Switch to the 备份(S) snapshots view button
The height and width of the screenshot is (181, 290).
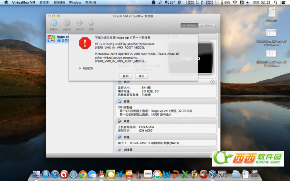[x=207, y=26]
